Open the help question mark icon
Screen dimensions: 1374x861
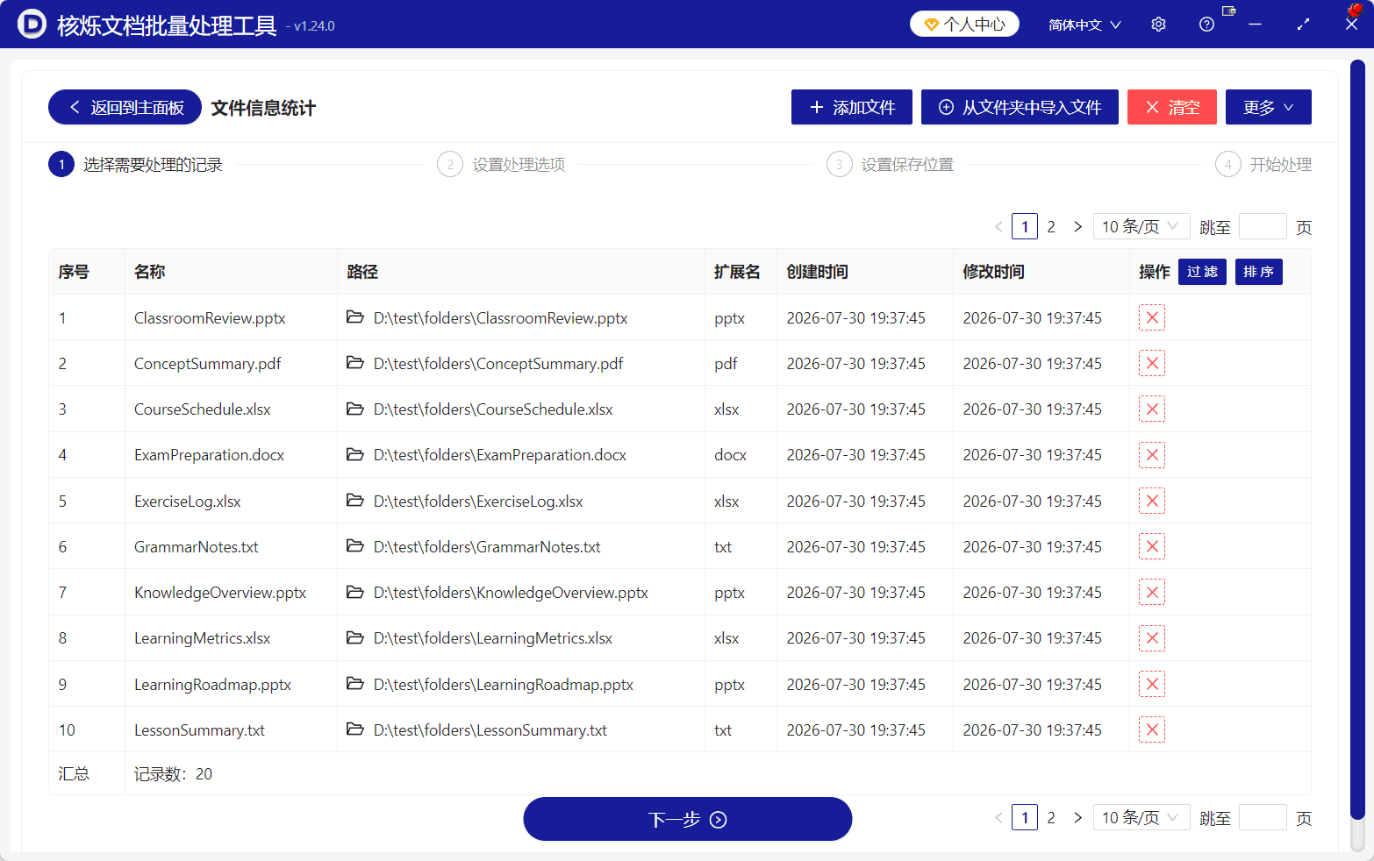[x=1206, y=25]
